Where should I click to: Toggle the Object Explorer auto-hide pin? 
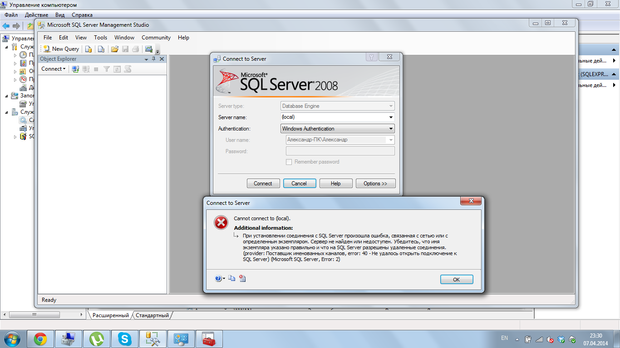pyautogui.click(x=154, y=59)
